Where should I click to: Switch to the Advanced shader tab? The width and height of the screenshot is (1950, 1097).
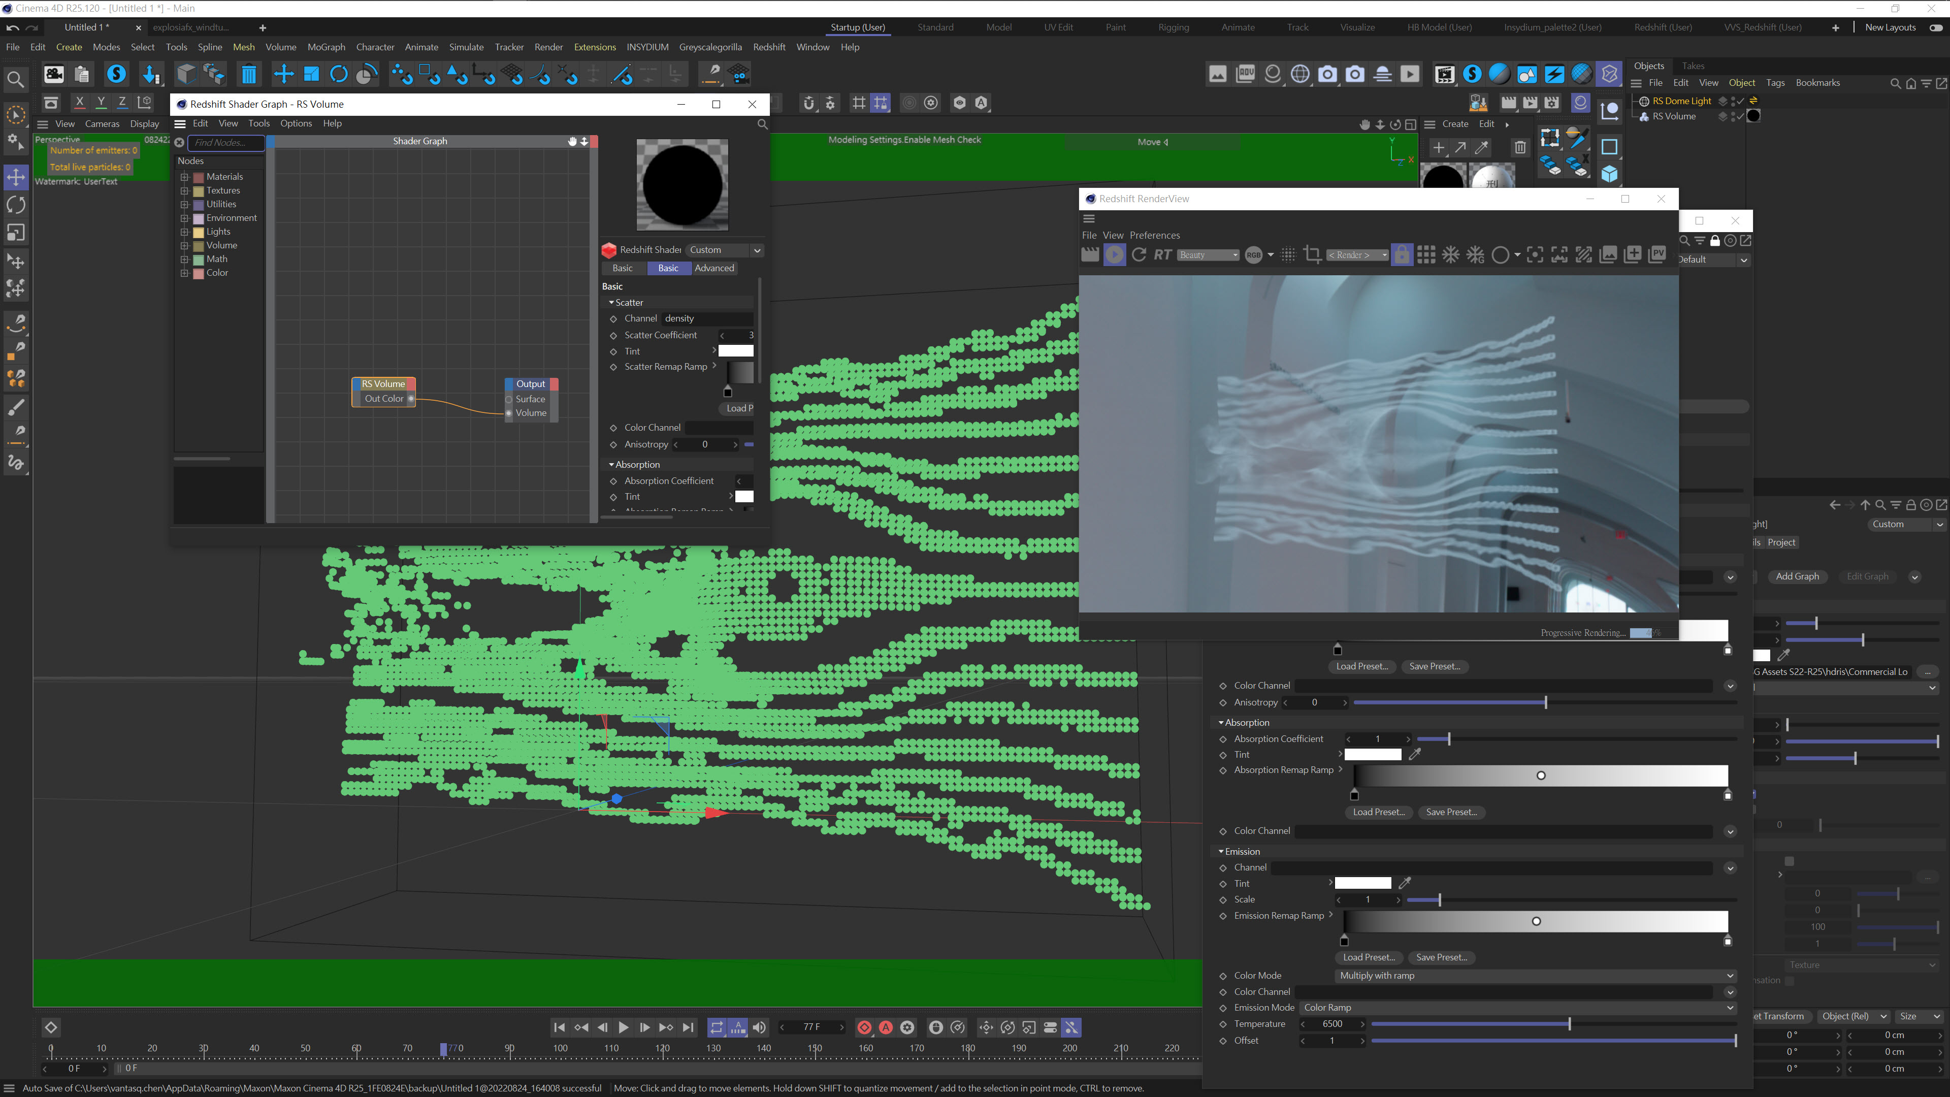(714, 268)
